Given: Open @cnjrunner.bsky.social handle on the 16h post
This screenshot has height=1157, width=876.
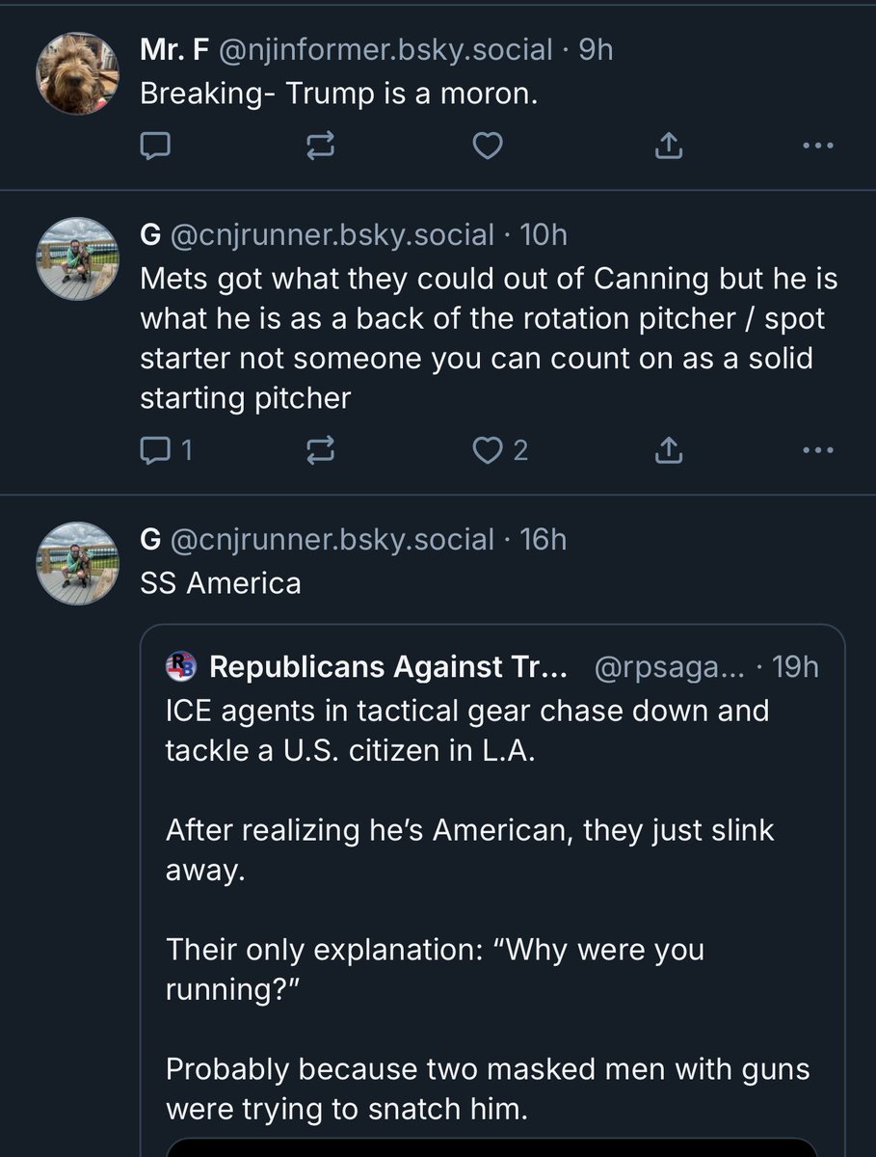Looking at the screenshot, I should [x=332, y=539].
